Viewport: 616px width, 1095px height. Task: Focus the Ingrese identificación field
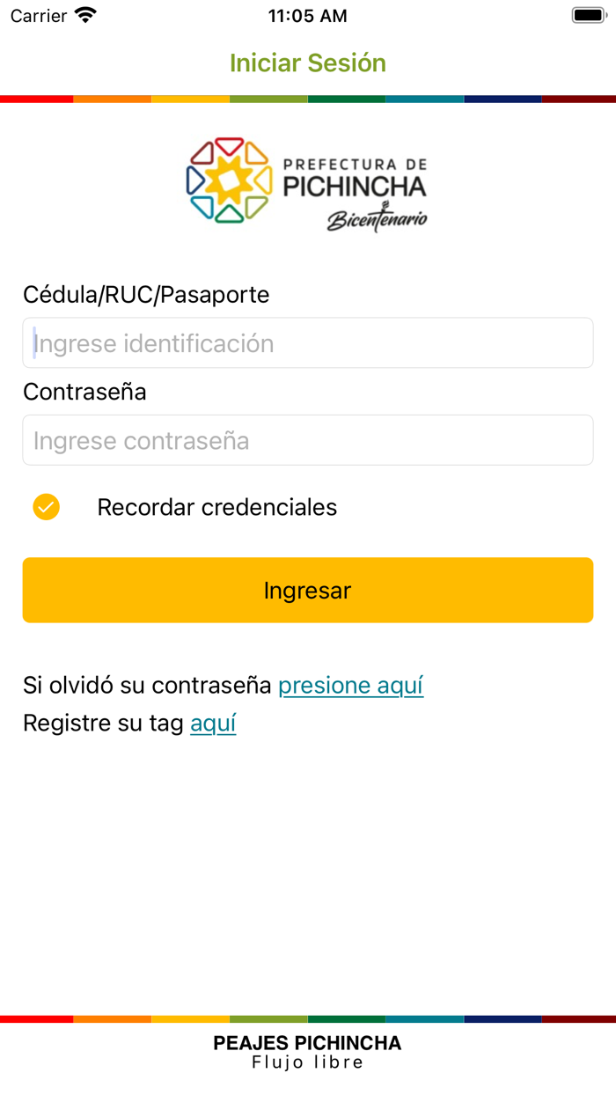pyautogui.click(x=308, y=343)
